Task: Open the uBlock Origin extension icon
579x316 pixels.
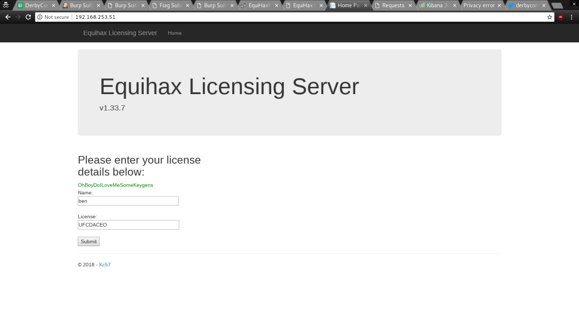Action: 561,17
